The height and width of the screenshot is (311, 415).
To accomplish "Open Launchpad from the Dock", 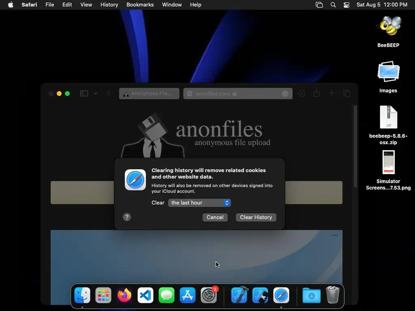I will click(103, 295).
